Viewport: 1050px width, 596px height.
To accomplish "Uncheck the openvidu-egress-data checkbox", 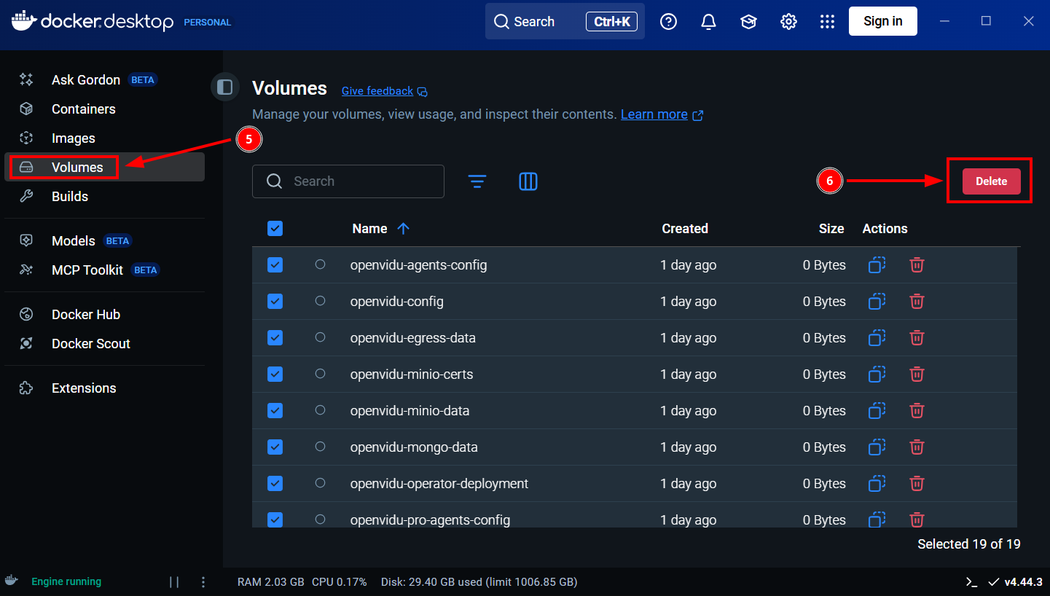I will (275, 337).
